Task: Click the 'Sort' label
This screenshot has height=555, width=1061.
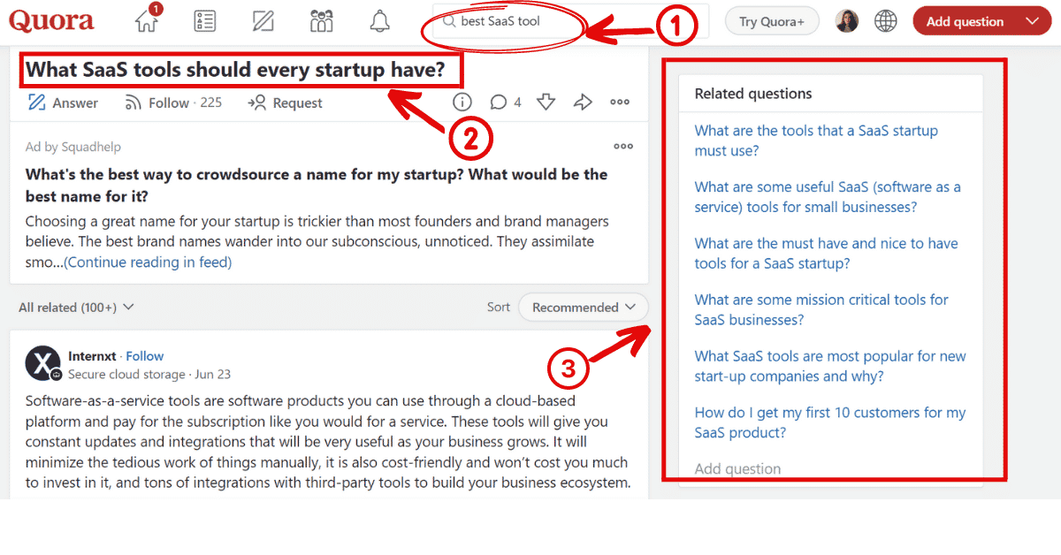Action: click(x=499, y=308)
